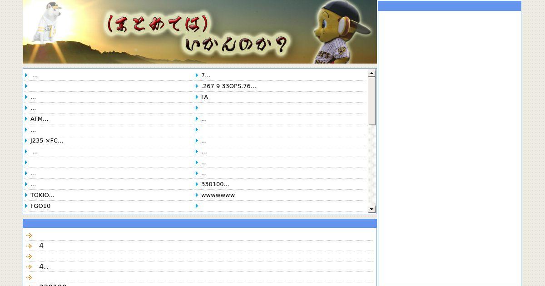The image size is (545, 286).
Task: Click the arrow icon beside .267 9 33OPS.76...
Action: pos(197,86)
